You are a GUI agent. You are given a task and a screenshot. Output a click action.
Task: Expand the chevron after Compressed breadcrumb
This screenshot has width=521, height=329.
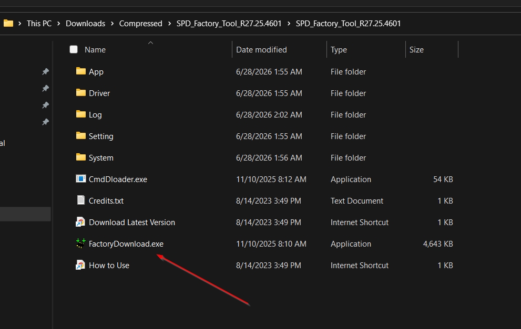(x=169, y=24)
